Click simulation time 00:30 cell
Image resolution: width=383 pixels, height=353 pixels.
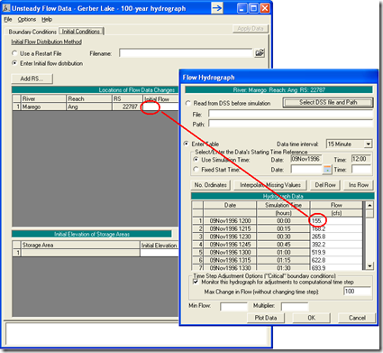point(283,237)
